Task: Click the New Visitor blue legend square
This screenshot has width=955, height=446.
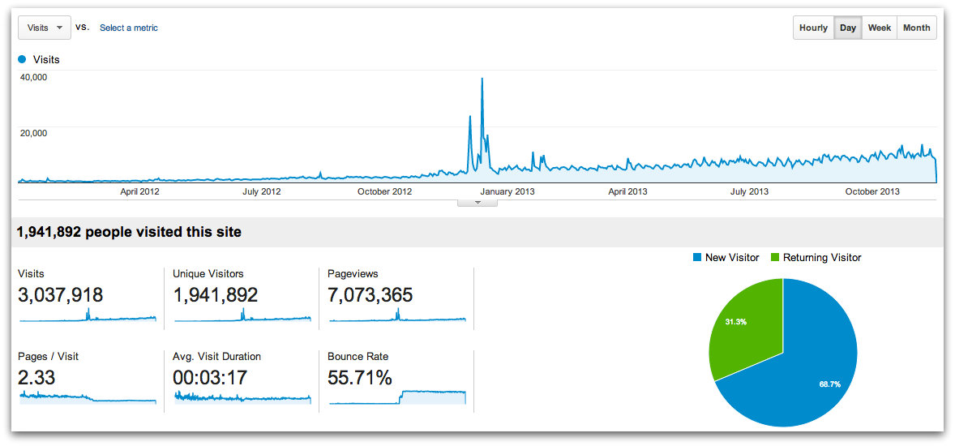Action: pos(697,258)
